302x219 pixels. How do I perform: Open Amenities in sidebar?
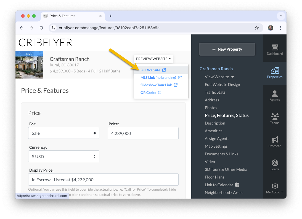coord(214,131)
